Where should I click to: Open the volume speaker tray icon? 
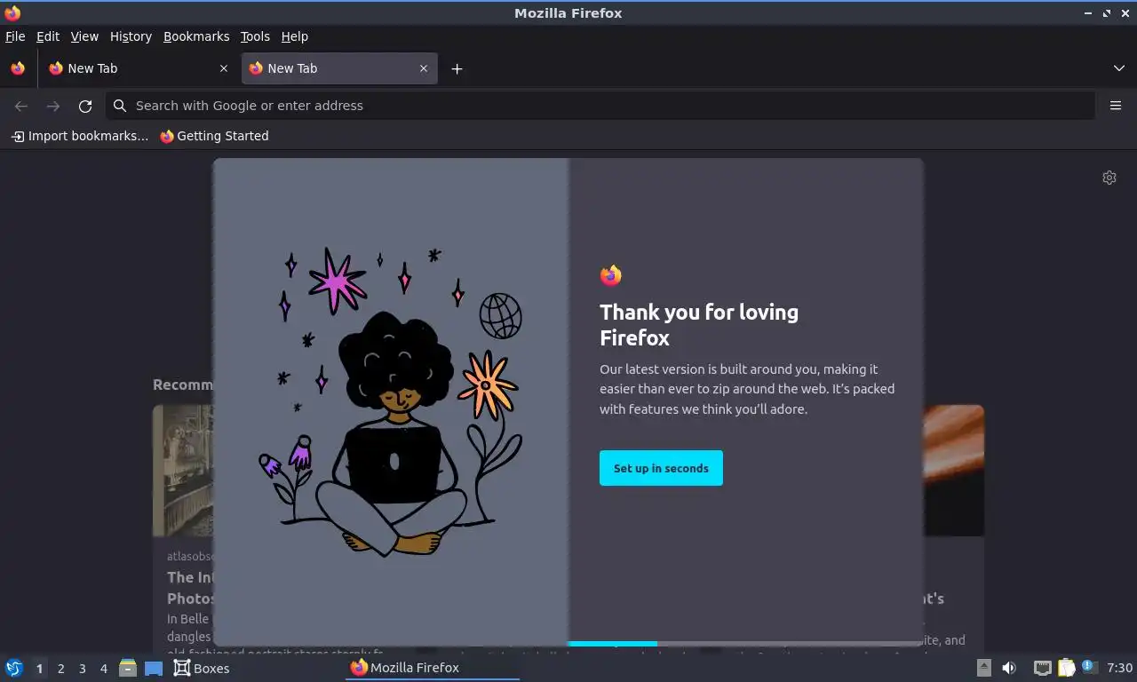[1009, 668]
